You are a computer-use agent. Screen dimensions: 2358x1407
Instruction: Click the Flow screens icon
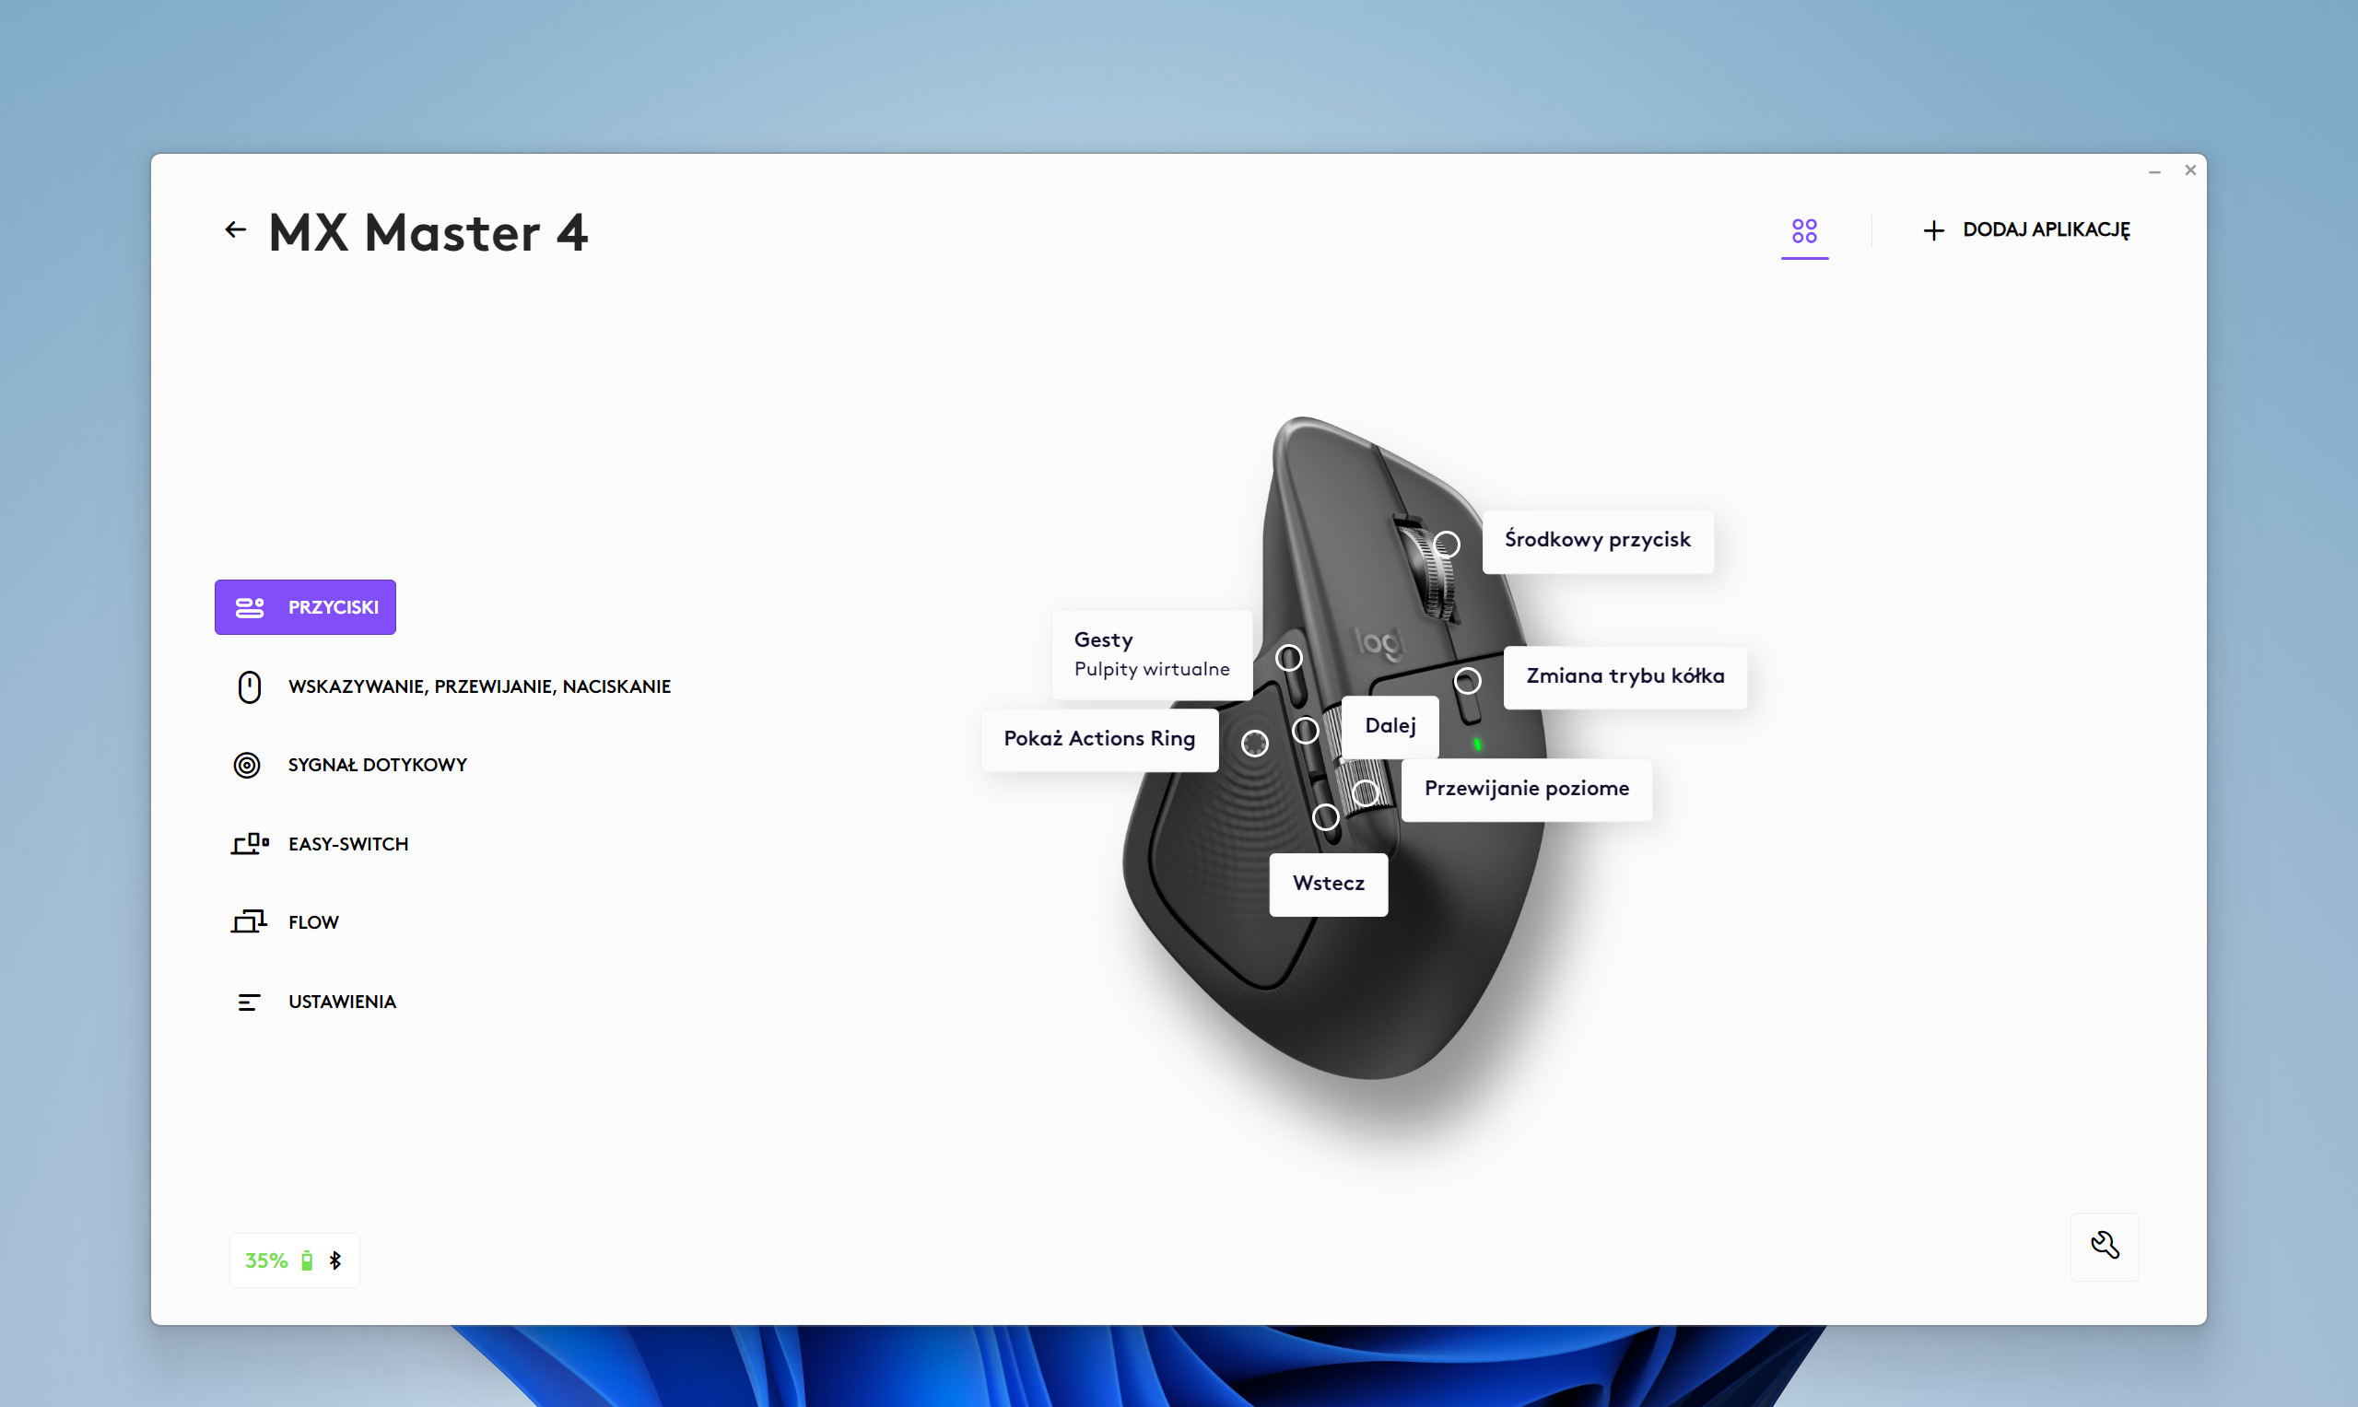pyautogui.click(x=249, y=921)
